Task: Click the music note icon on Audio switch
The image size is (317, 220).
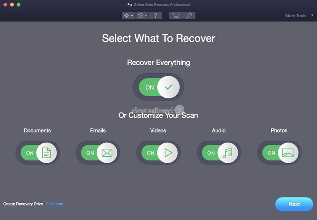Action: 227,153
